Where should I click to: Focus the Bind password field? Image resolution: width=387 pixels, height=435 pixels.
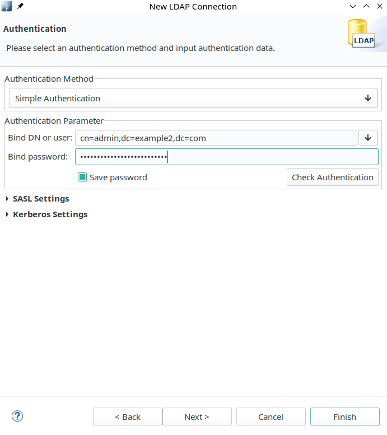coord(227,157)
